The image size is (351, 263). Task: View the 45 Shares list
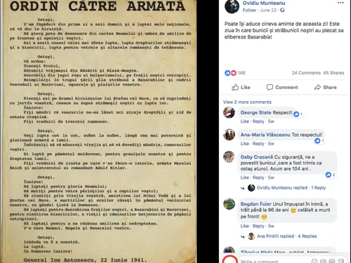tap(333, 73)
